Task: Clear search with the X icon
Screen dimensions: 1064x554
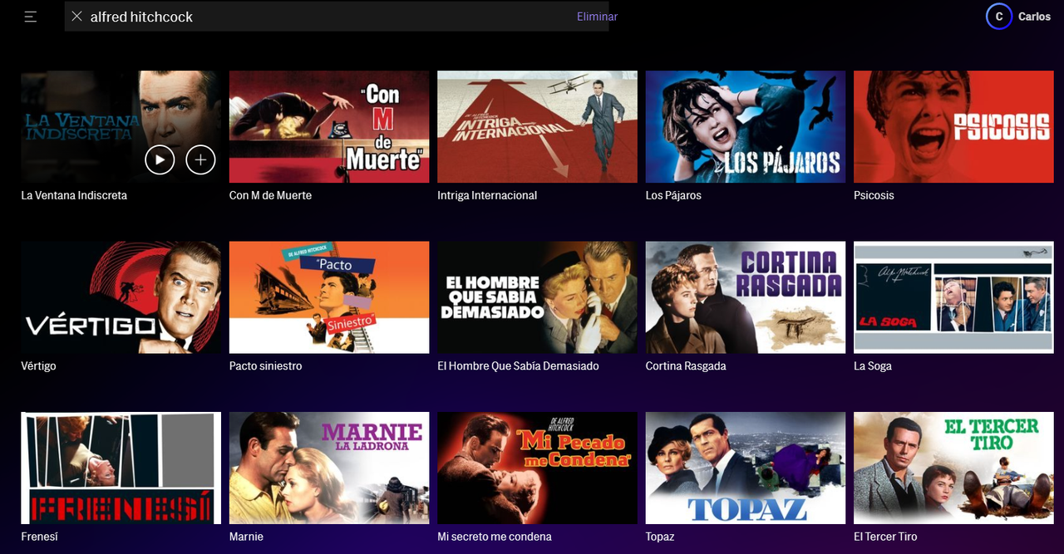Action: tap(76, 17)
